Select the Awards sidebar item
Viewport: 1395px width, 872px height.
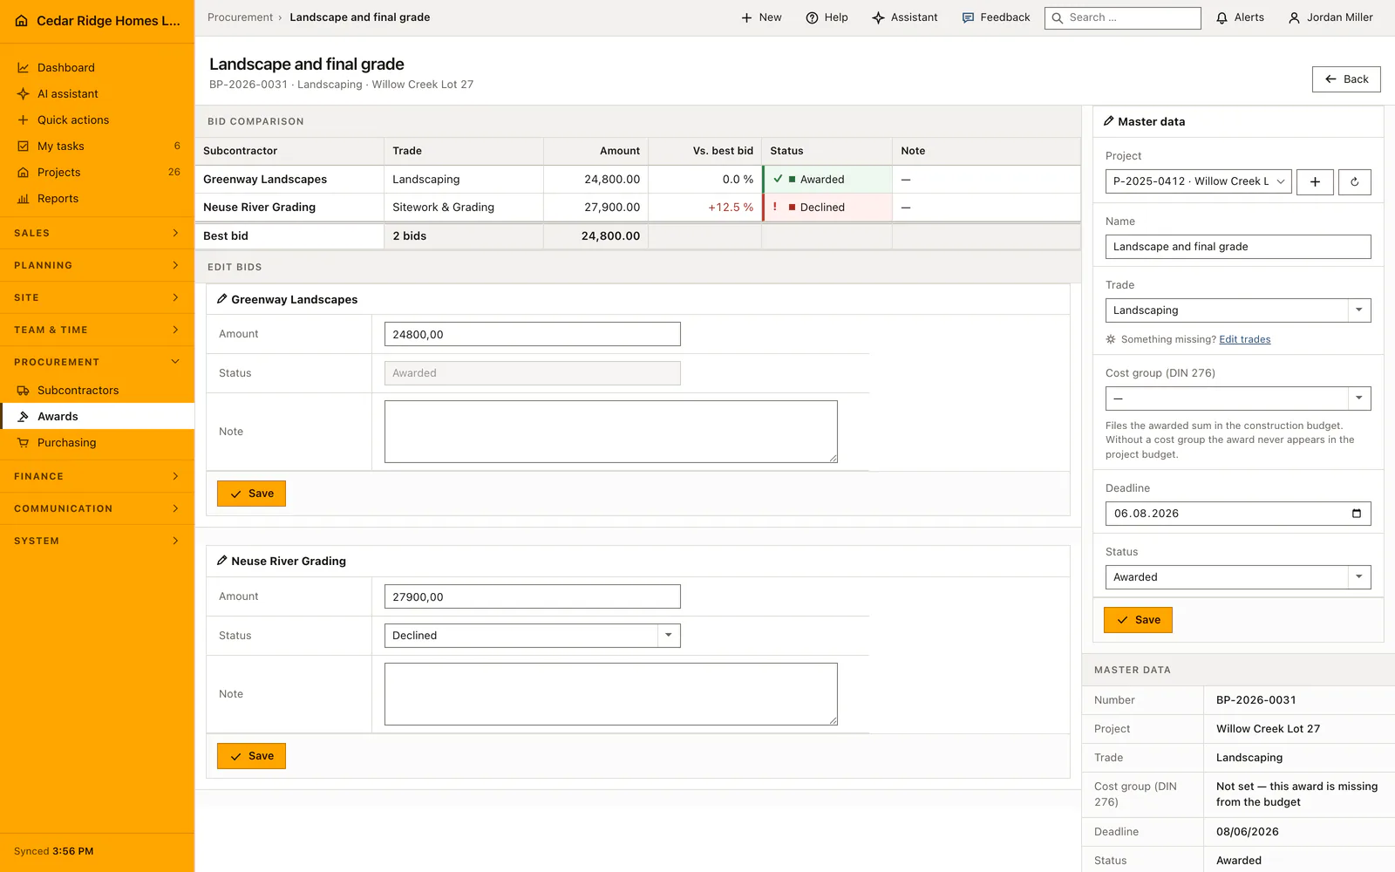(x=97, y=416)
